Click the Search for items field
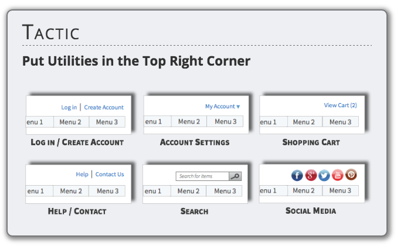The image size is (397, 246). click(202, 176)
